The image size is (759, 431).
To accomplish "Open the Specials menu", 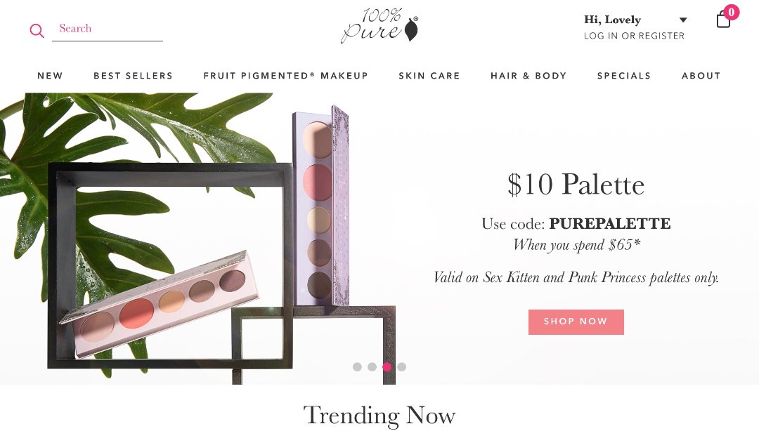I will click(x=624, y=76).
